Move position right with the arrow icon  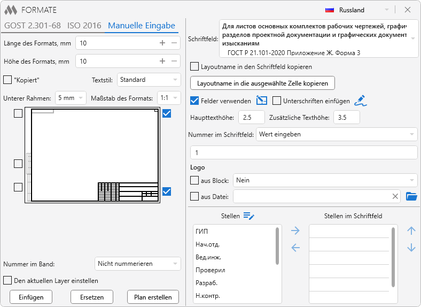click(x=295, y=231)
